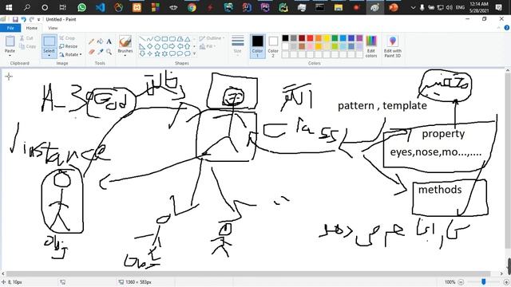Select the Color picker eyedropper tool

(100, 52)
